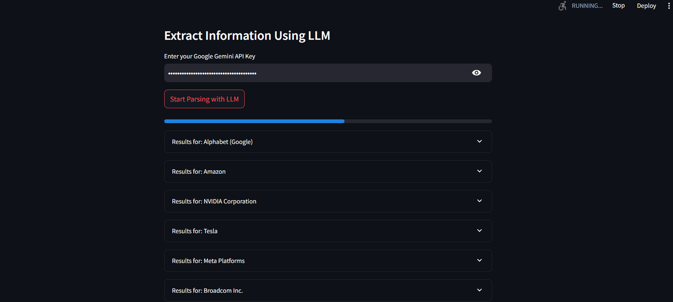The image size is (673, 302).
Task: Click the 'Enter your Google Gemini API Key' label
Action: 210,56
